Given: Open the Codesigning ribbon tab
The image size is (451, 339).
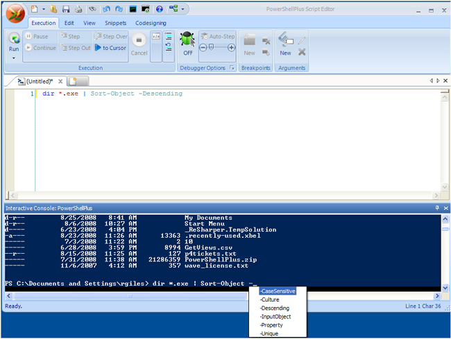Looking at the screenshot, I should 151,23.
